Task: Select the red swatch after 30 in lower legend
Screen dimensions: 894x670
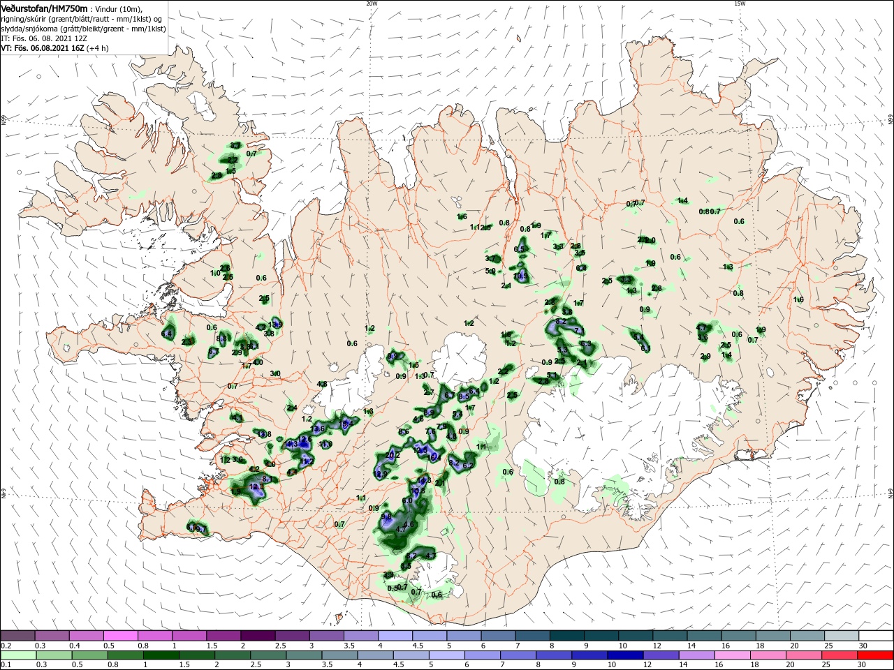Action: [875, 656]
